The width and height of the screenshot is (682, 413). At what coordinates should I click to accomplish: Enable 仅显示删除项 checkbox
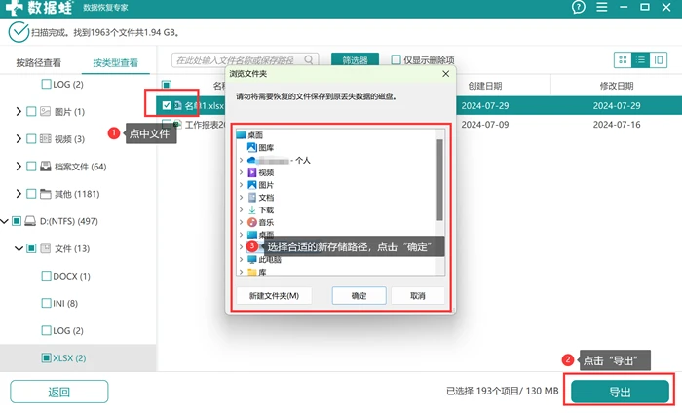[396, 59]
